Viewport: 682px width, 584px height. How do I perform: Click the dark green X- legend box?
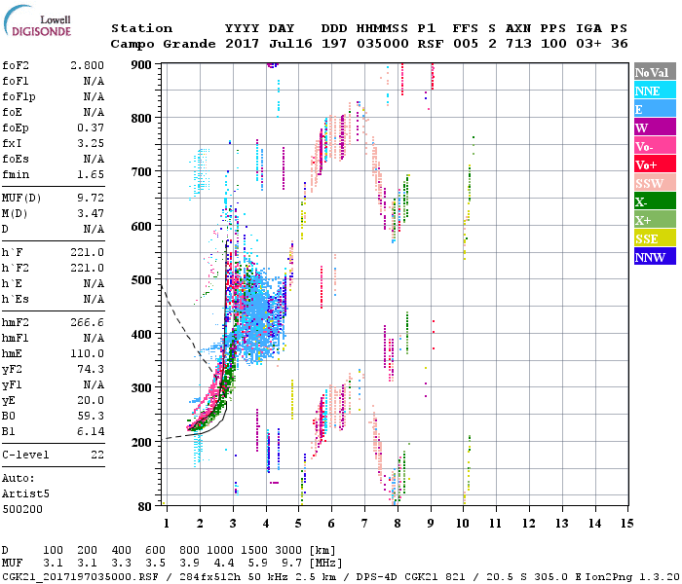654,201
